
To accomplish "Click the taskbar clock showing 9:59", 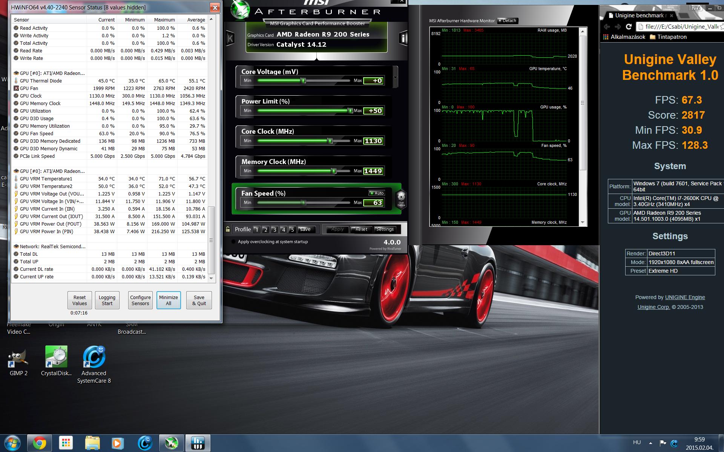I will click(x=699, y=440).
